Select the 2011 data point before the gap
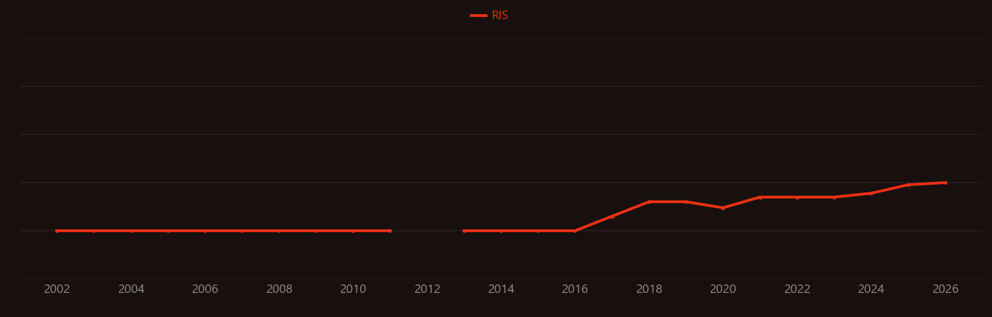The image size is (992, 317). pos(390,231)
